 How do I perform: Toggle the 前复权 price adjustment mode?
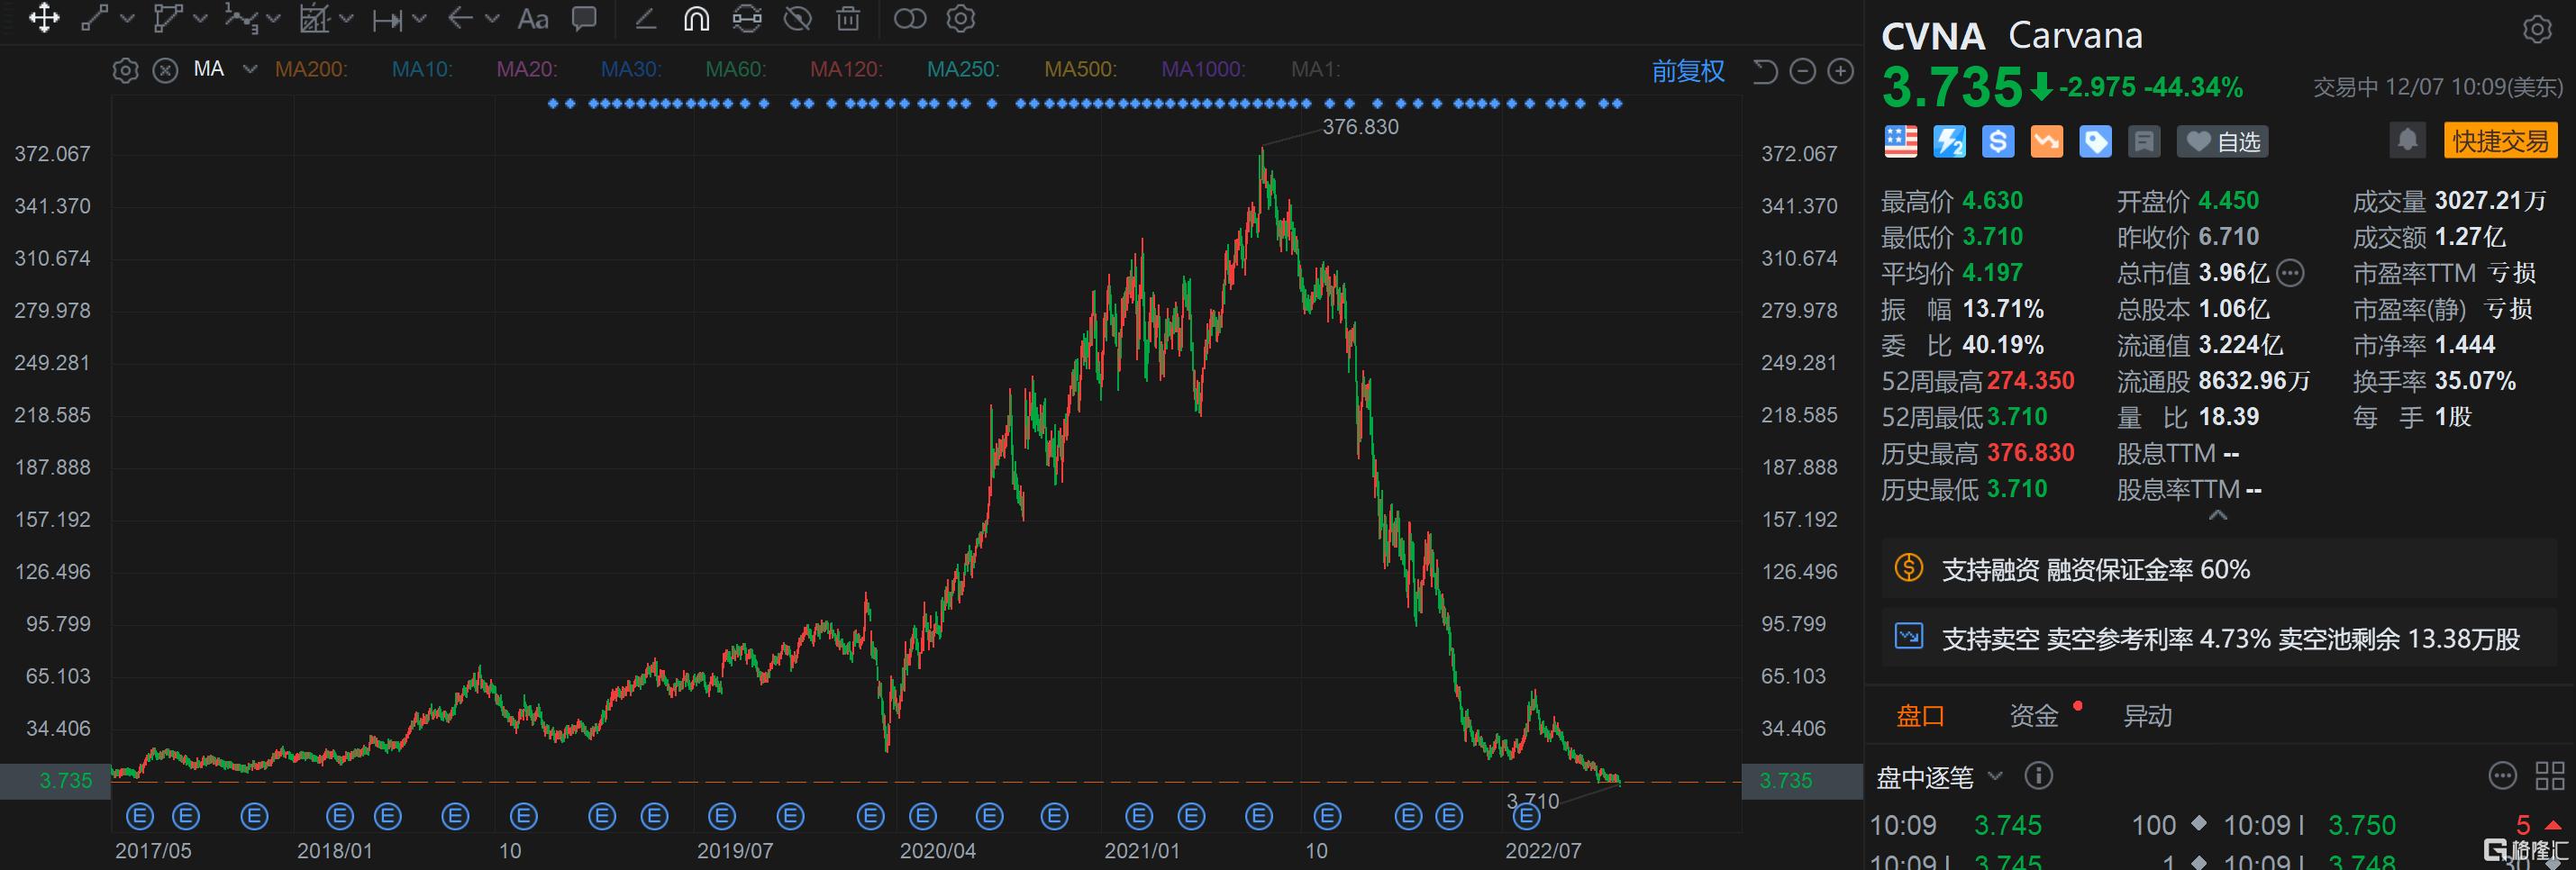1687,71
